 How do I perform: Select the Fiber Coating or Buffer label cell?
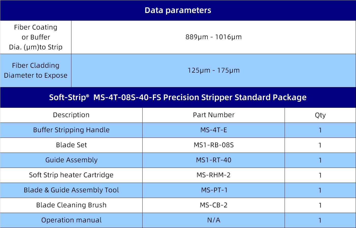36,37
